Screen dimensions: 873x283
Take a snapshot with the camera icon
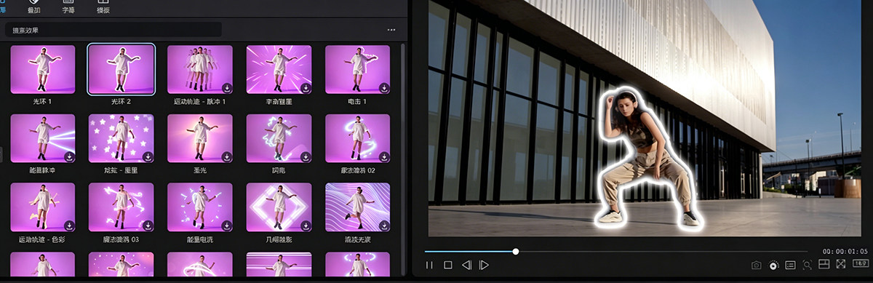tap(756, 266)
